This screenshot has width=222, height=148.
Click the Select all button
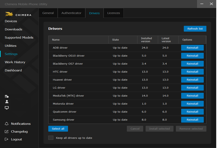(58, 129)
